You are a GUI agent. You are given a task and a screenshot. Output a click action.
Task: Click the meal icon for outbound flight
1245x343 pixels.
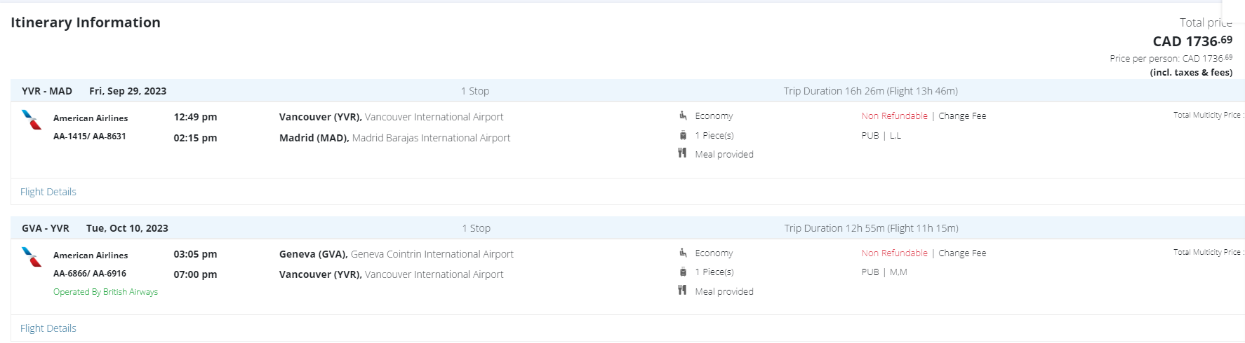[682, 153]
